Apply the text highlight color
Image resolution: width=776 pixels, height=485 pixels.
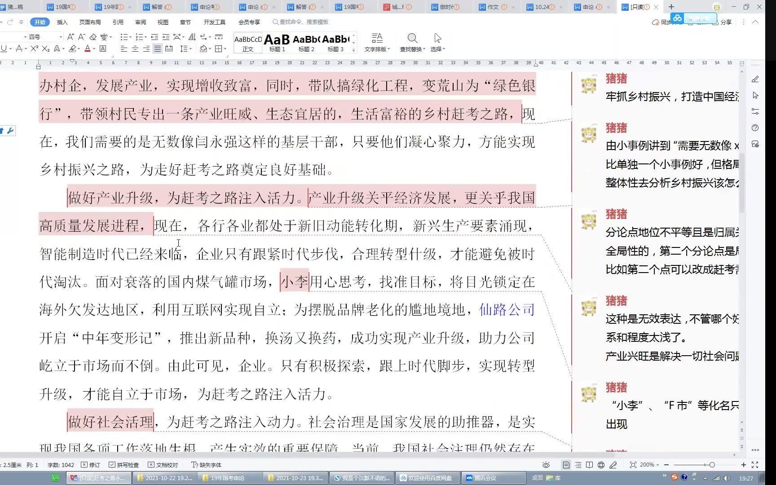click(73, 48)
